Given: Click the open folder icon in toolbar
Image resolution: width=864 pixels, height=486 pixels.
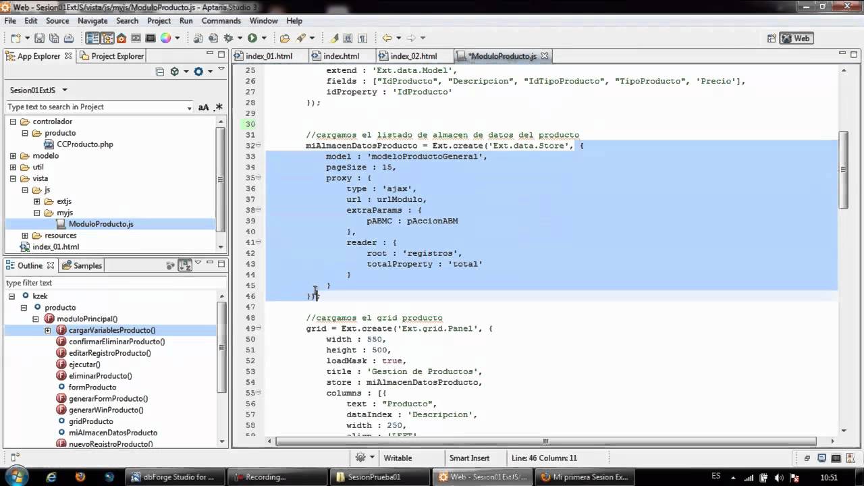Looking at the screenshot, I should click(285, 38).
